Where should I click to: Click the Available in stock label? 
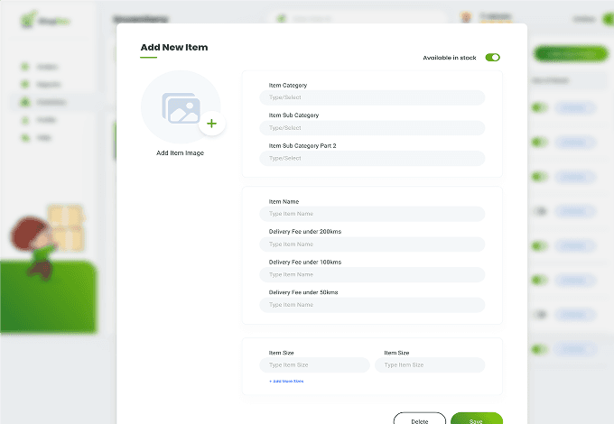450,58
